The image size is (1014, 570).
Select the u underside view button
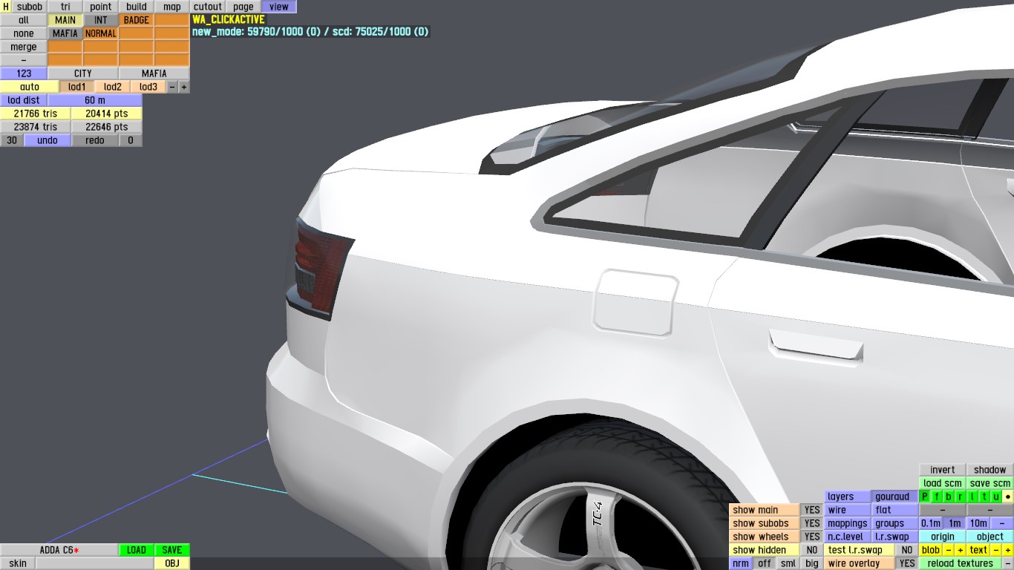click(996, 497)
